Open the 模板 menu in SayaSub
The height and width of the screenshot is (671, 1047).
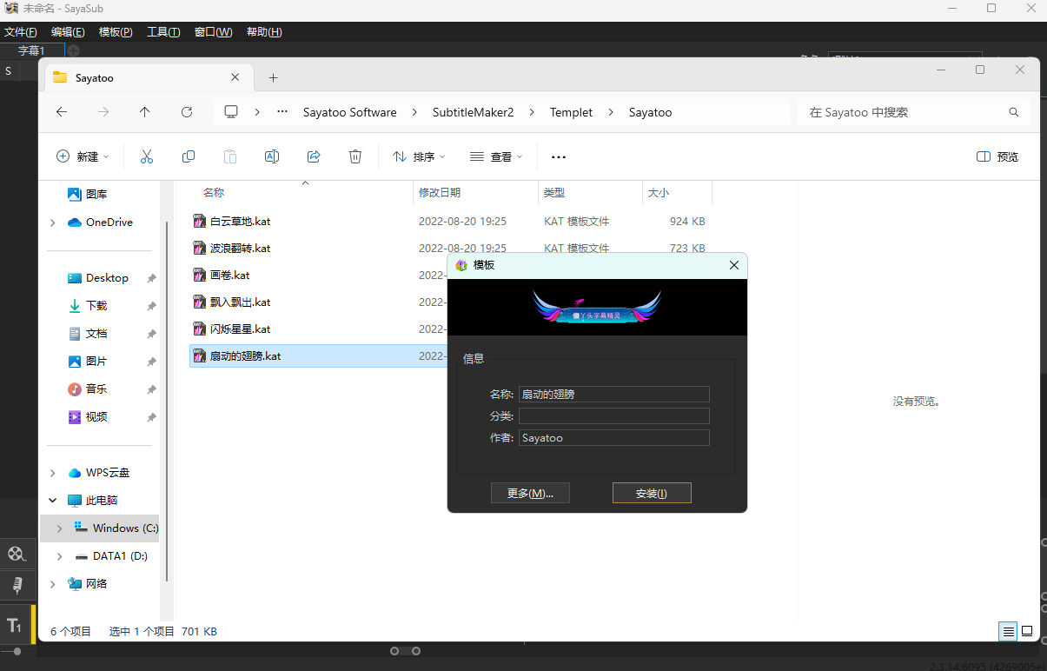pyautogui.click(x=115, y=31)
